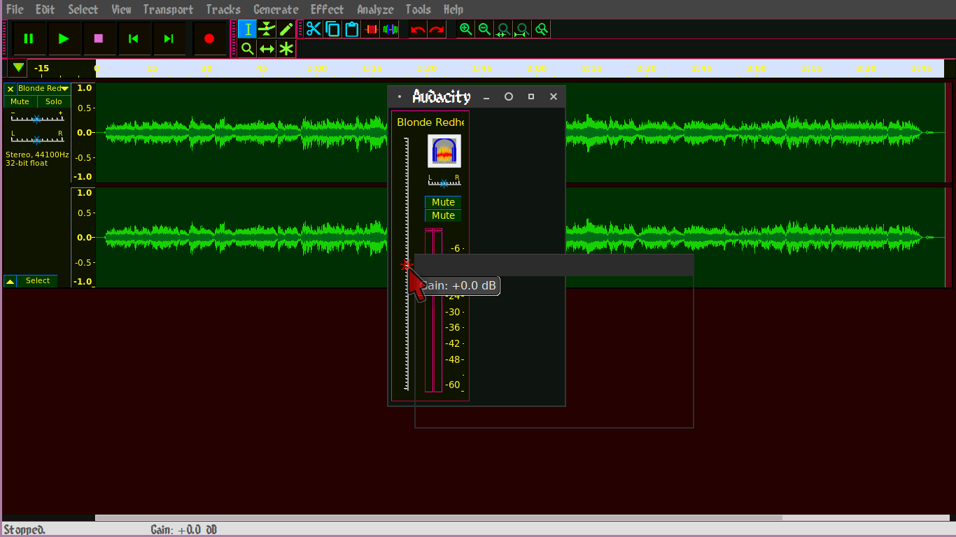956x537 pixels.
Task: Click the Select button on the track panel
Action: pos(38,280)
